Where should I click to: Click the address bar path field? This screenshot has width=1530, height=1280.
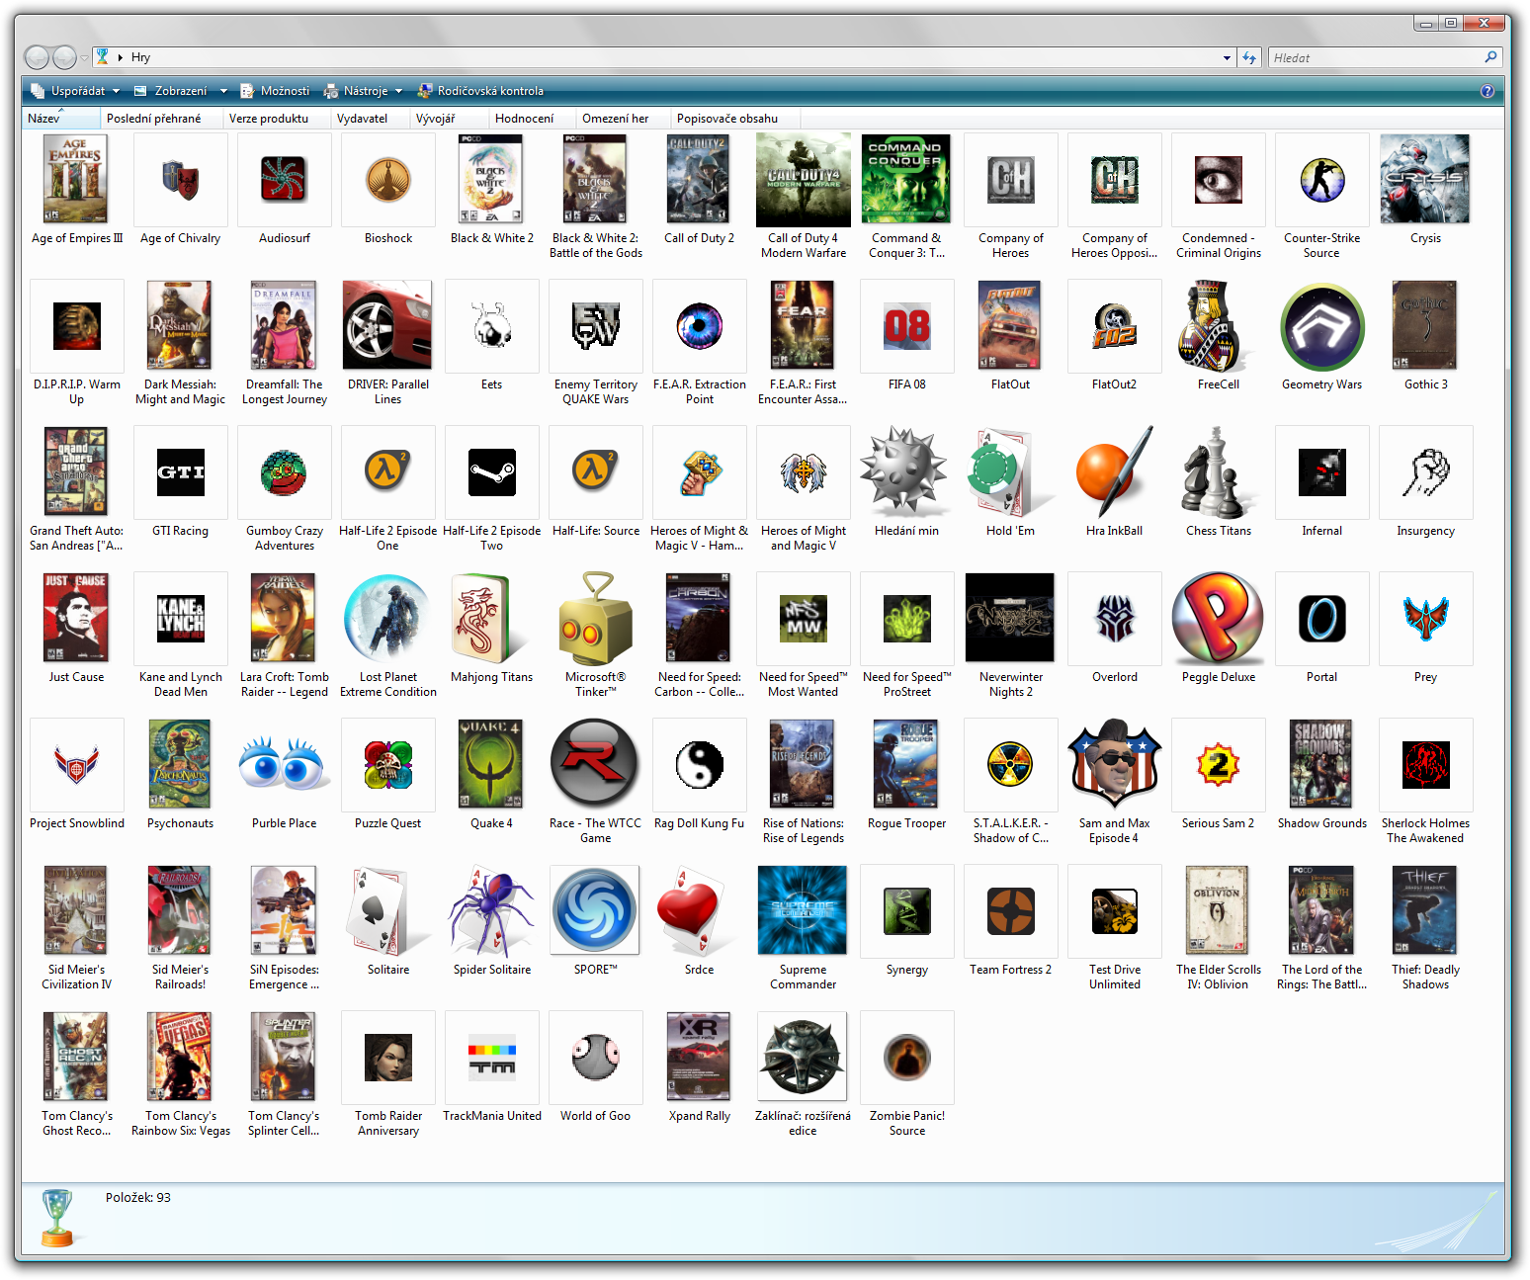pos(662,57)
